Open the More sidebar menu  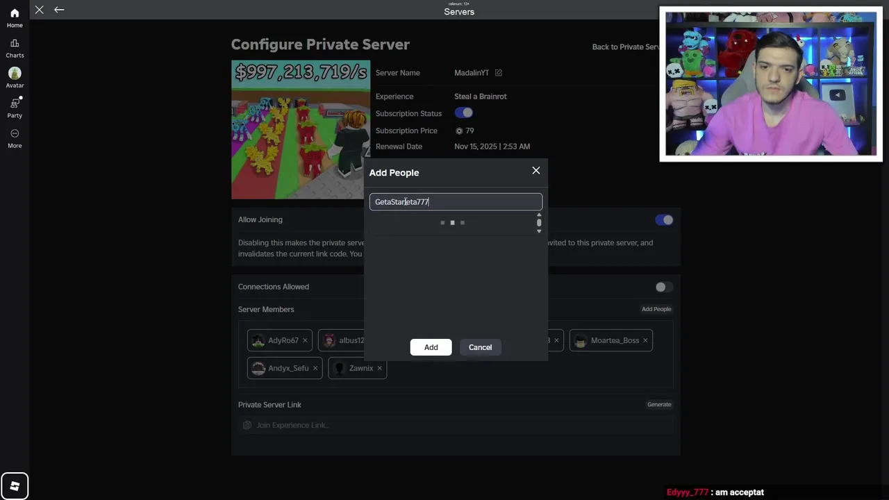tap(15, 133)
